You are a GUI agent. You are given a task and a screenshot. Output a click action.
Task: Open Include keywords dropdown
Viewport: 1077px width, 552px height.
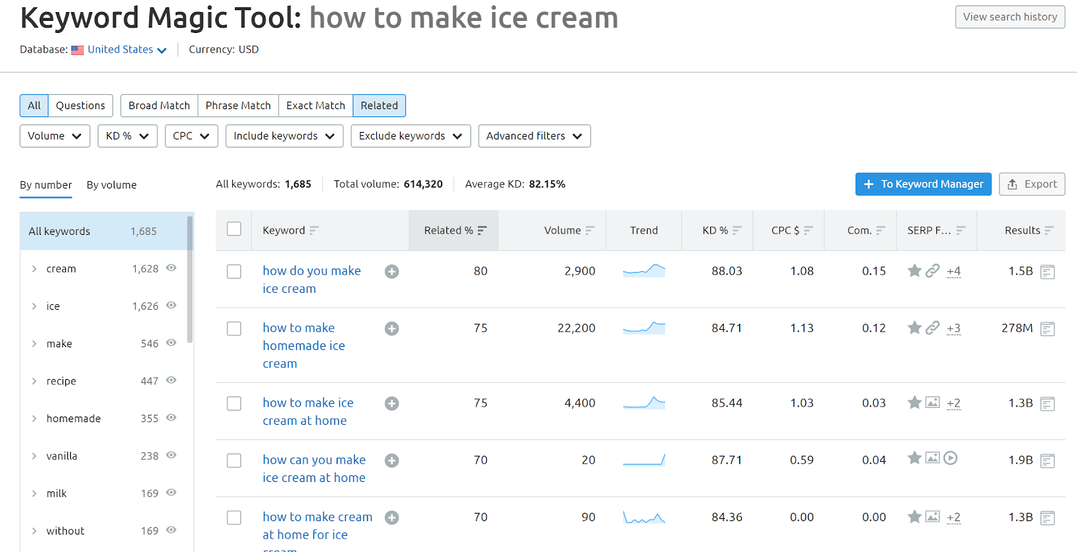(284, 136)
